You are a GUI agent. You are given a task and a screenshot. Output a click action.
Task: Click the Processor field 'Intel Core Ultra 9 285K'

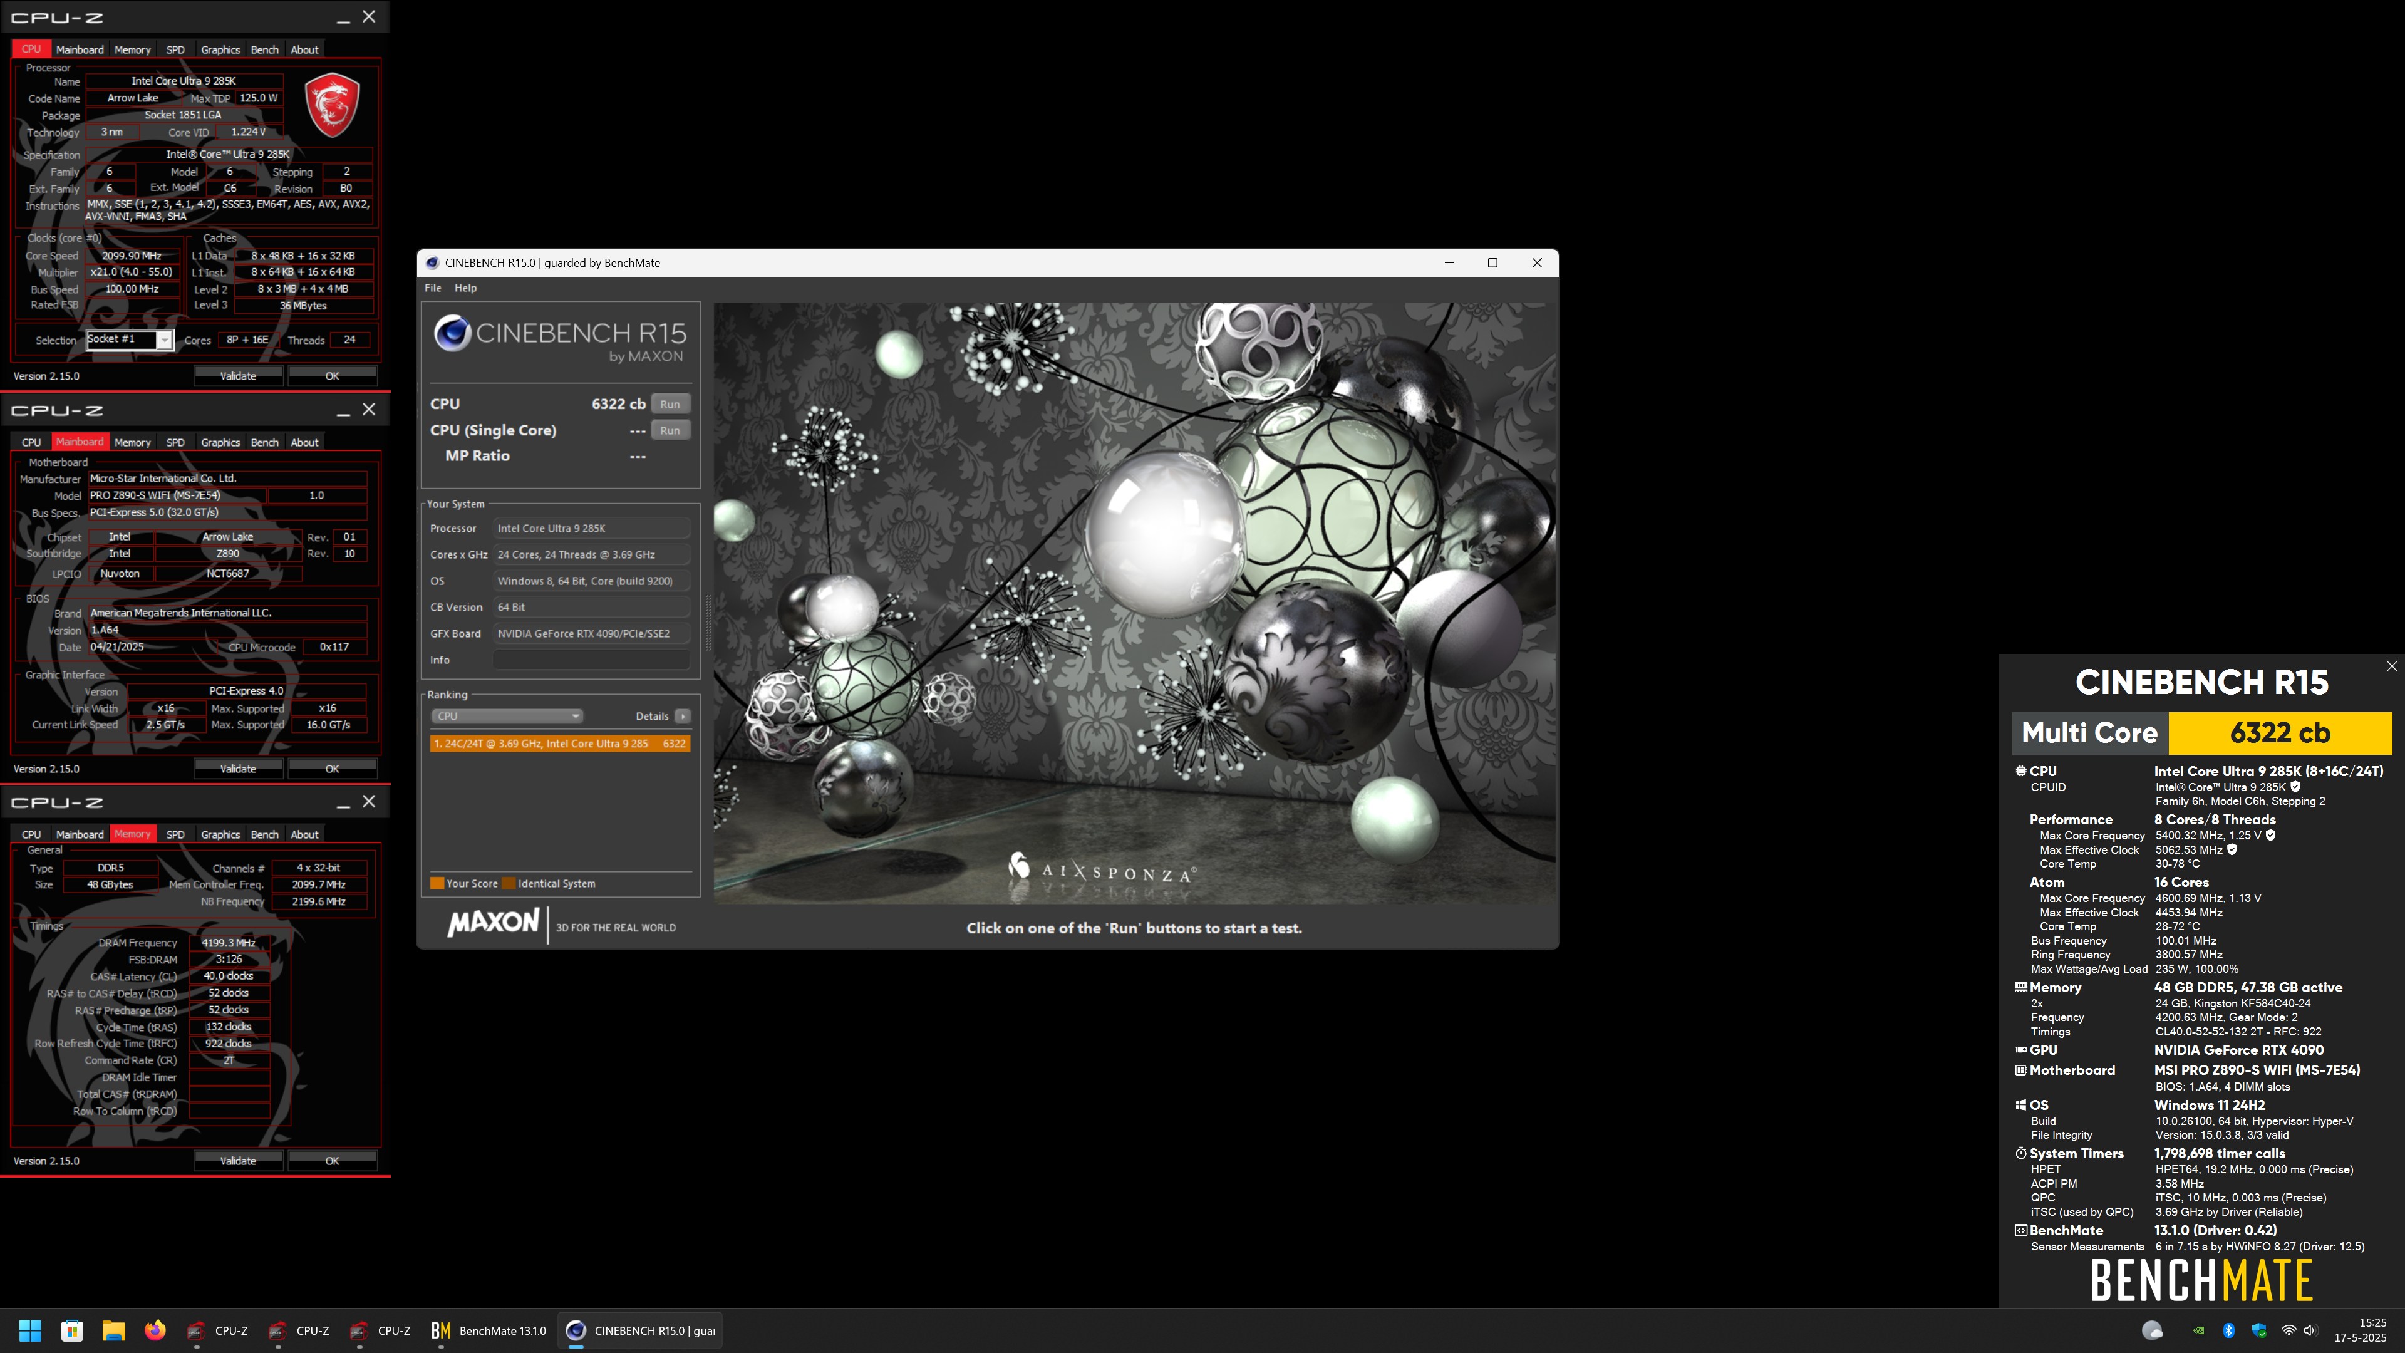(591, 529)
